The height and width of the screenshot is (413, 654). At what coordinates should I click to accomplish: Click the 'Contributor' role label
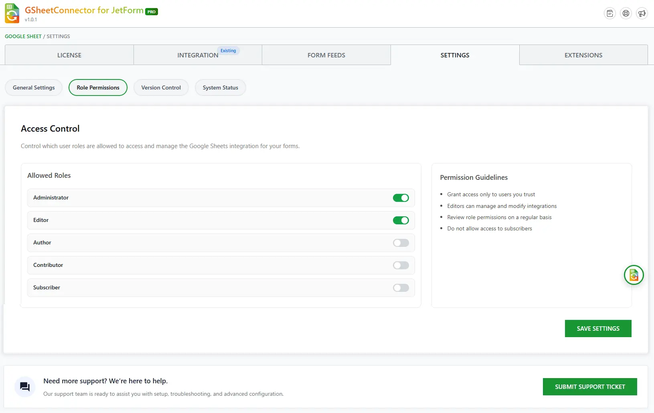(48, 265)
